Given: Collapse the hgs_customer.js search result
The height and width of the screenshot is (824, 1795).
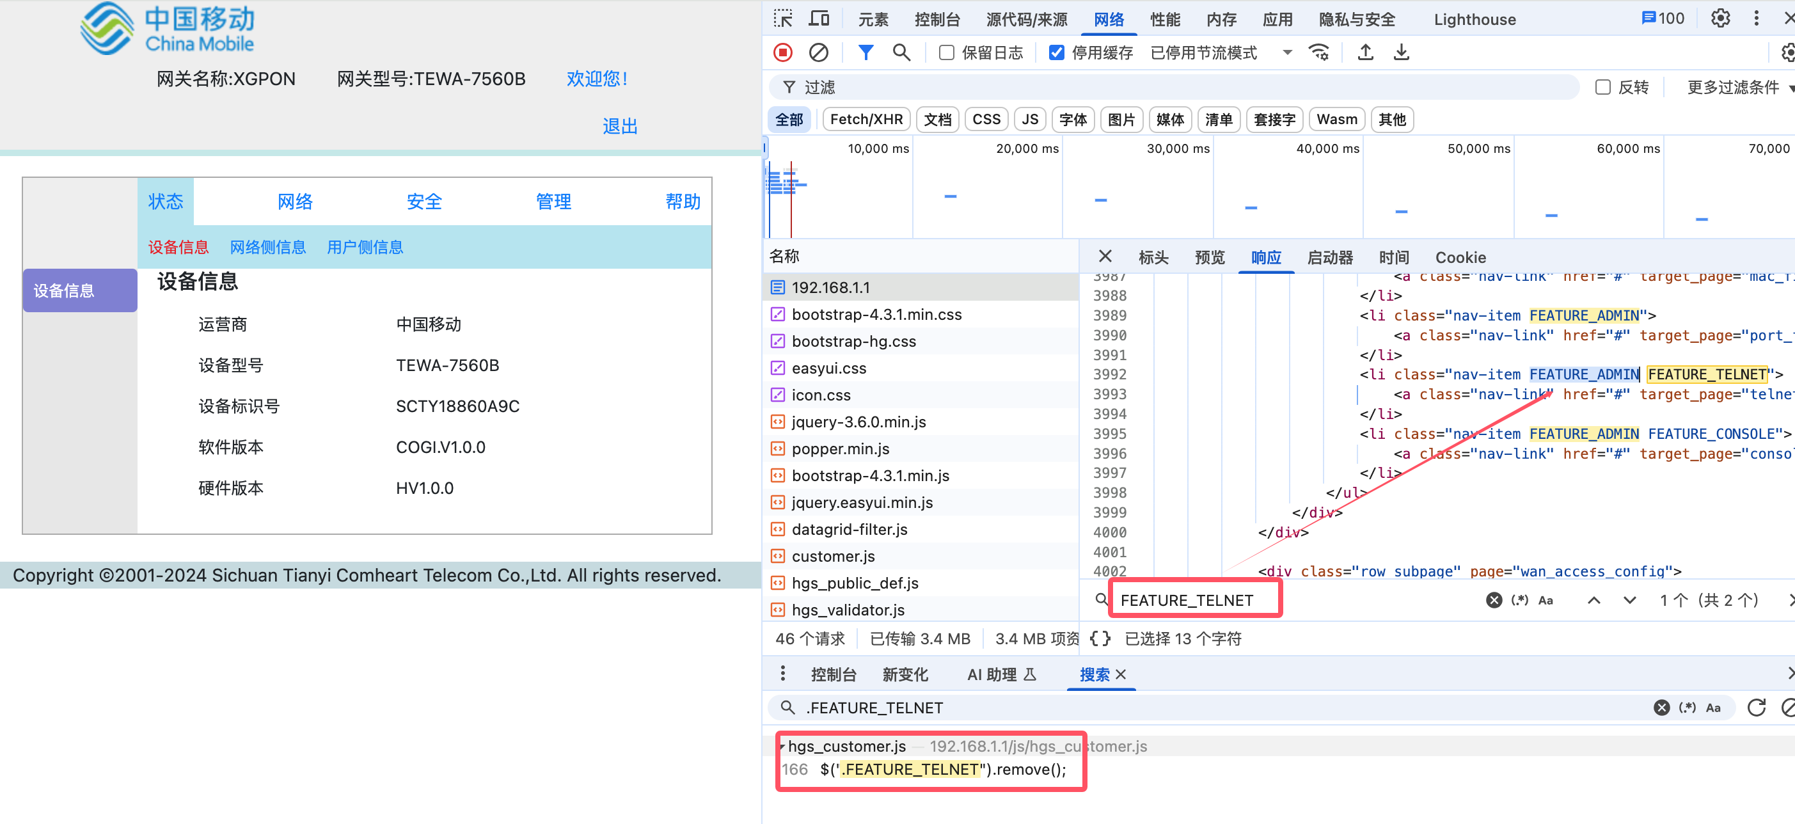Looking at the screenshot, I should click(782, 746).
